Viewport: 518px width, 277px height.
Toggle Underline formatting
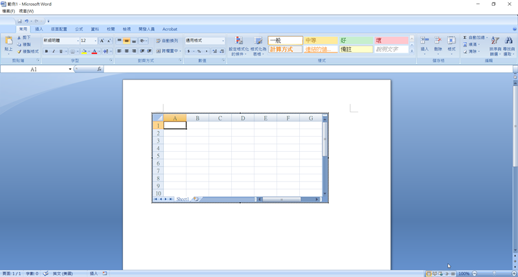tap(61, 52)
